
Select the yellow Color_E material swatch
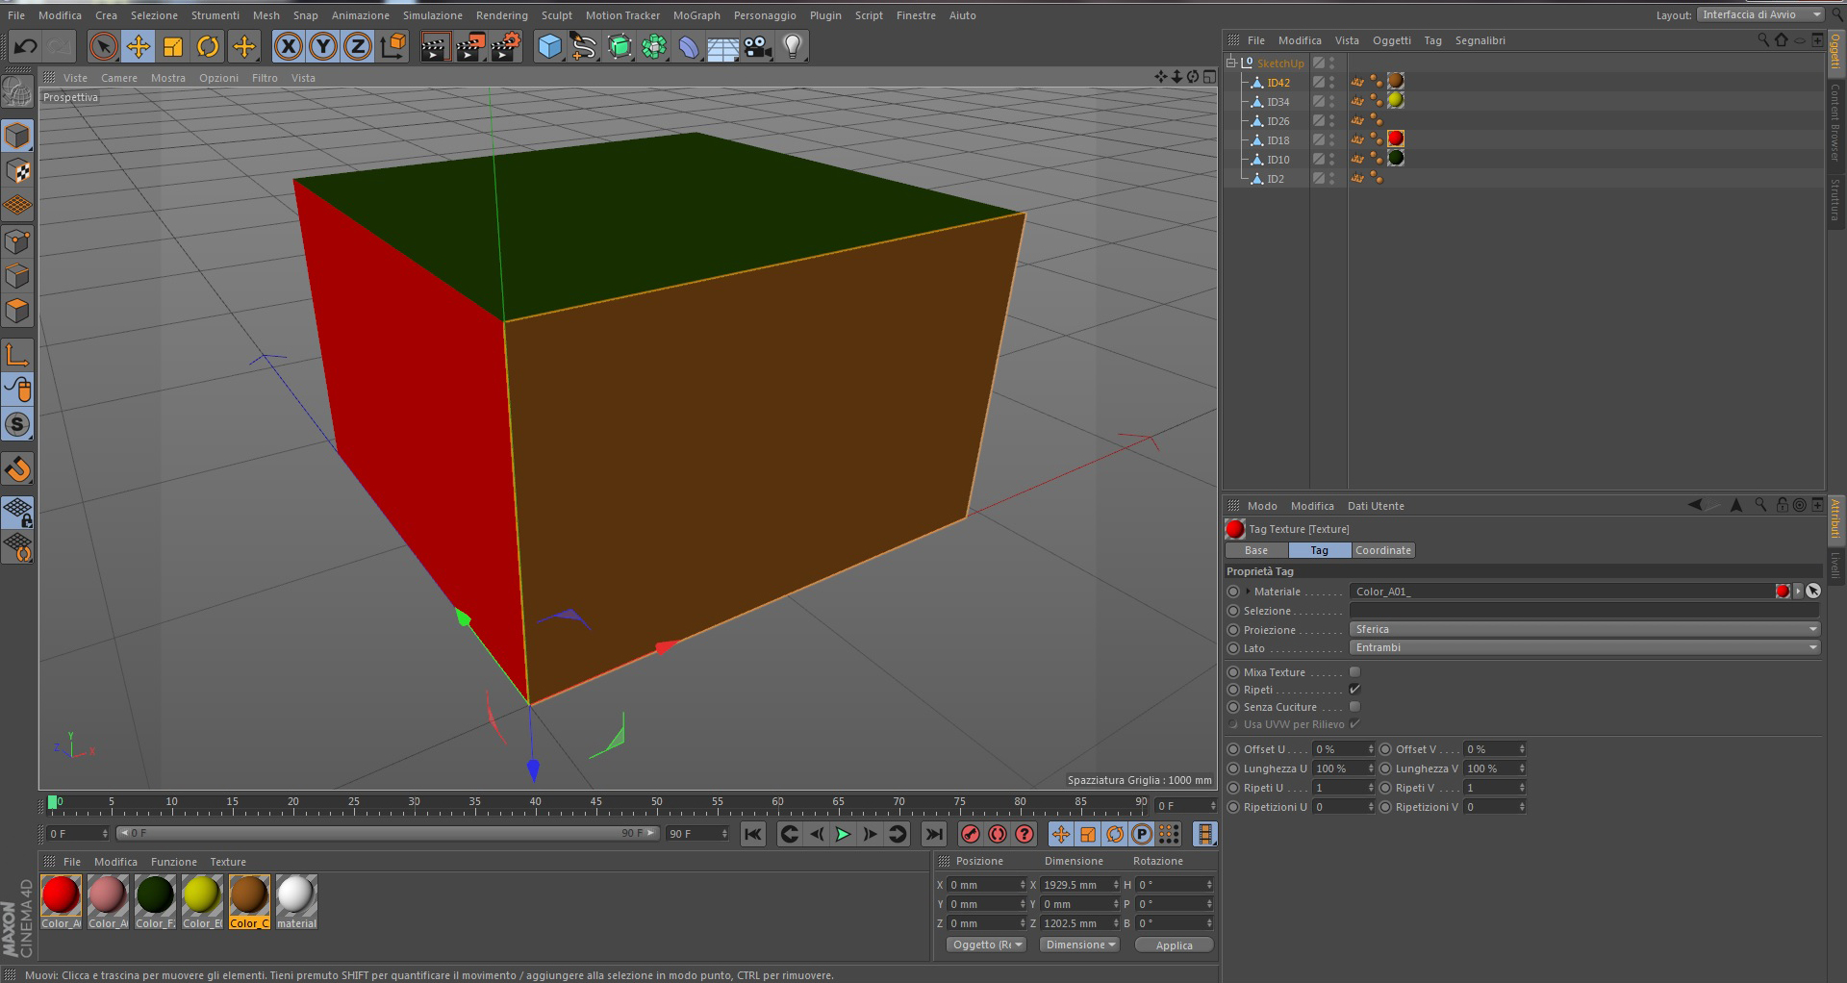click(202, 895)
